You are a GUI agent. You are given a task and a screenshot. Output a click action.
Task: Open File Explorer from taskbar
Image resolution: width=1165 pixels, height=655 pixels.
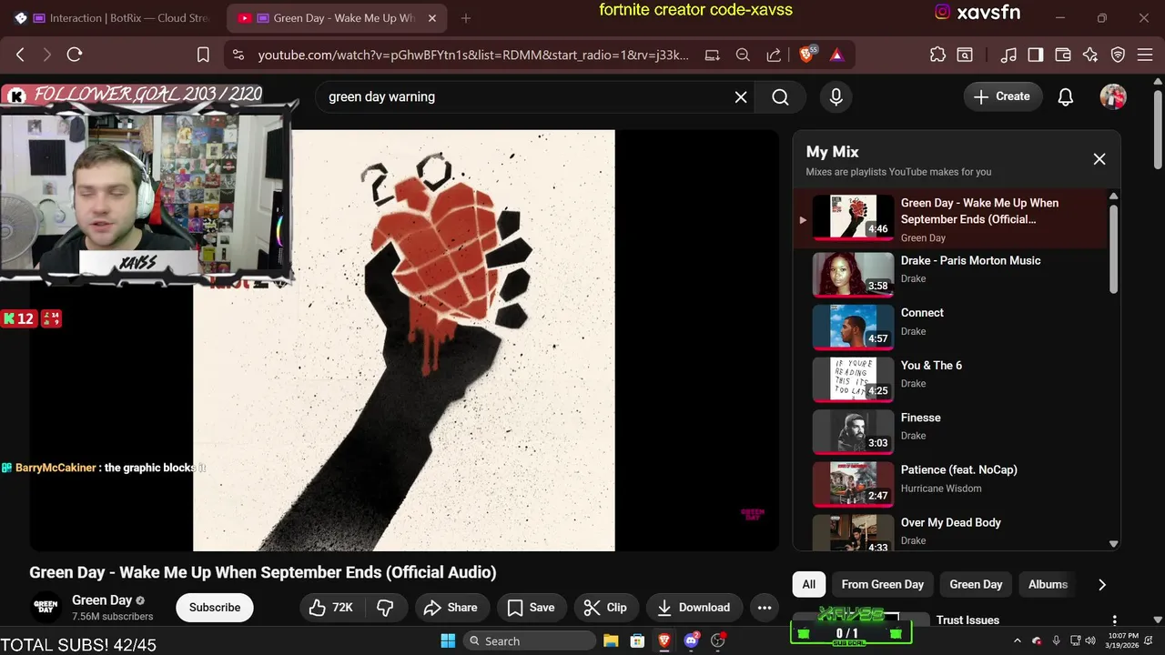(611, 640)
